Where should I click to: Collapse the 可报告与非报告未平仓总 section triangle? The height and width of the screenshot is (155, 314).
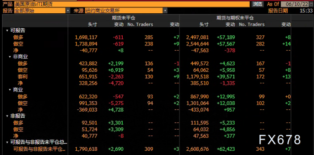[x=7, y=143]
